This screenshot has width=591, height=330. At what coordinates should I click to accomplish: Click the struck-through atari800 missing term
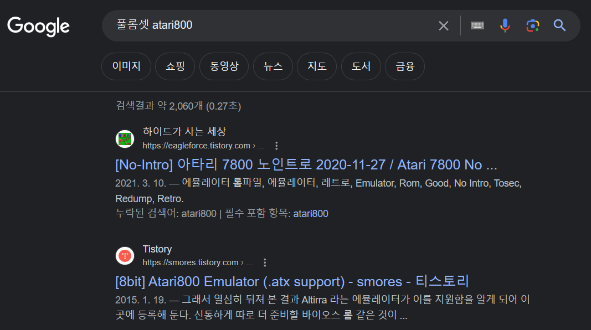click(x=199, y=214)
